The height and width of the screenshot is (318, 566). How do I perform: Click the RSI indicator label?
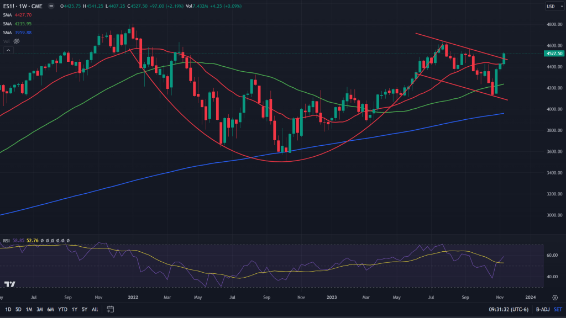(x=6, y=241)
